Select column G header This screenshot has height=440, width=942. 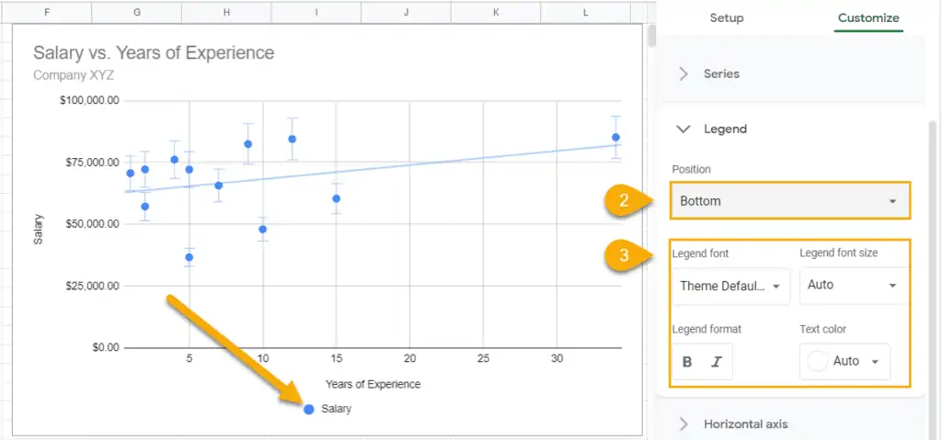tap(137, 12)
